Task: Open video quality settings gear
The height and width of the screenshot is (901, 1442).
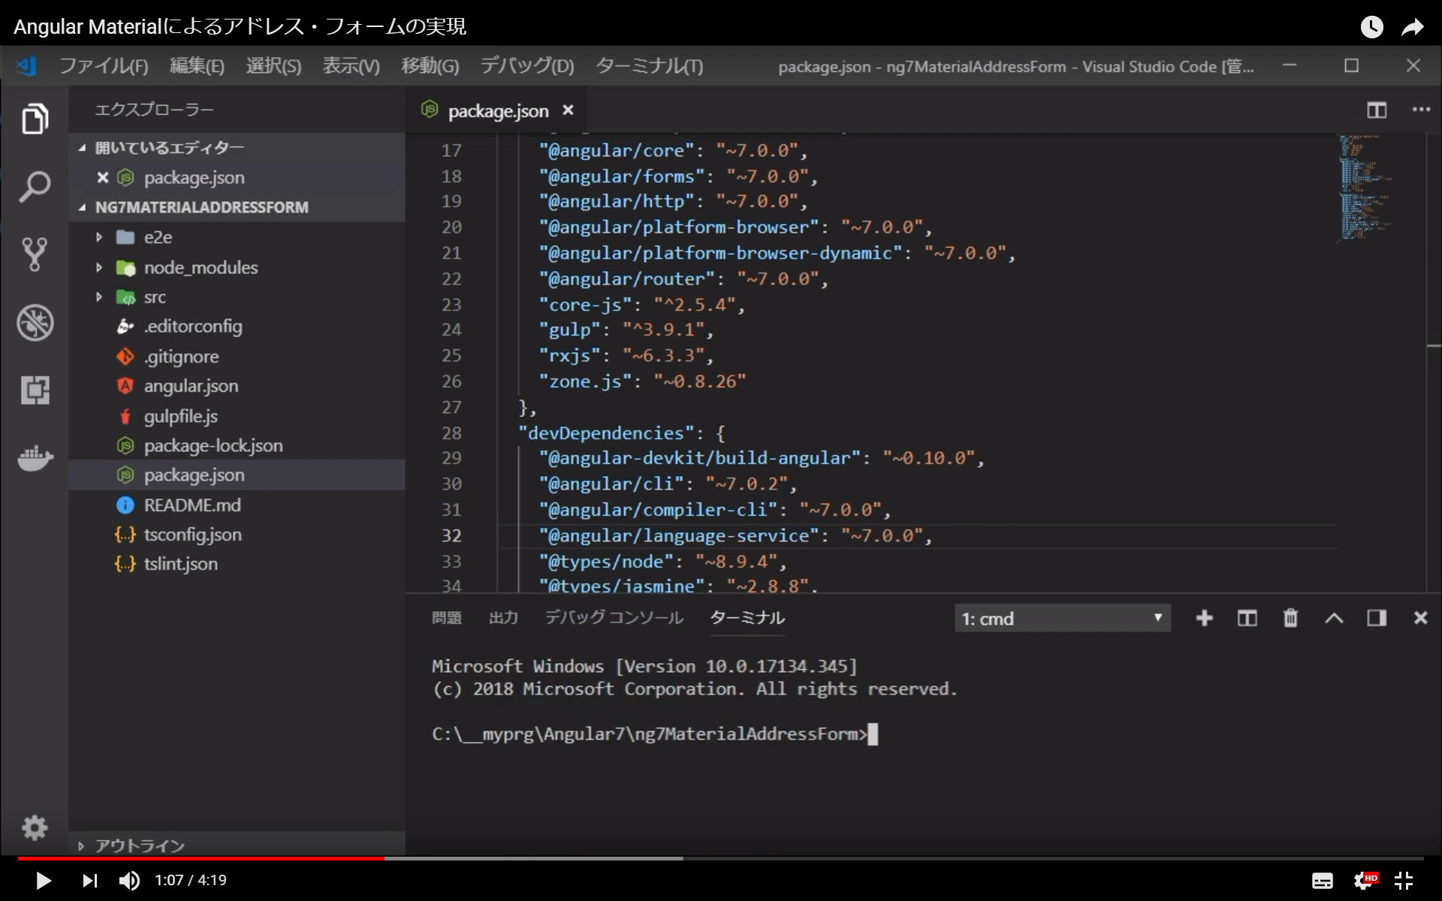Action: pyautogui.click(x=1365, y=880)
